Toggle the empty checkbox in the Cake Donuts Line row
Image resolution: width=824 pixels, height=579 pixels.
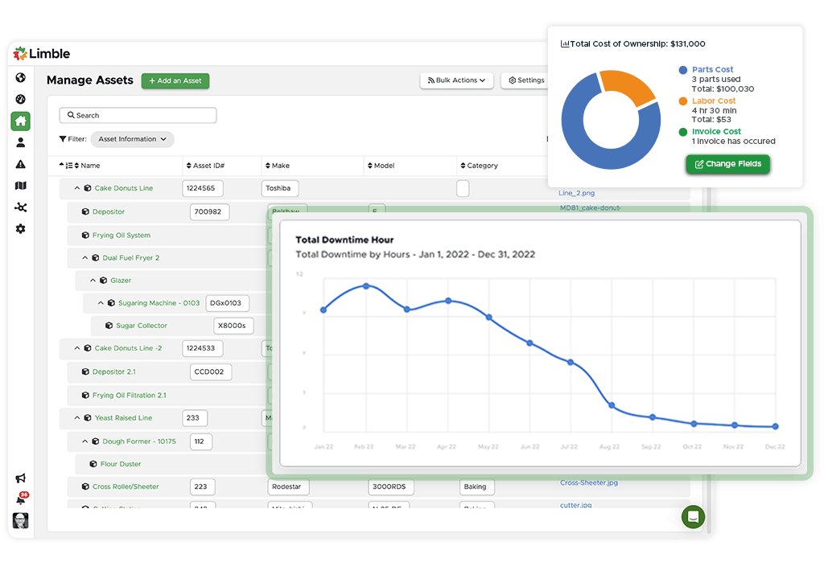tap(463, 187)
